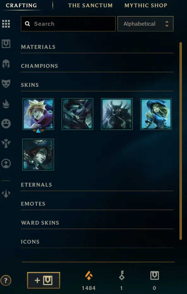Collapse the Skins section header
Screen dimensions: 187x294
click(x=97, y=85)
